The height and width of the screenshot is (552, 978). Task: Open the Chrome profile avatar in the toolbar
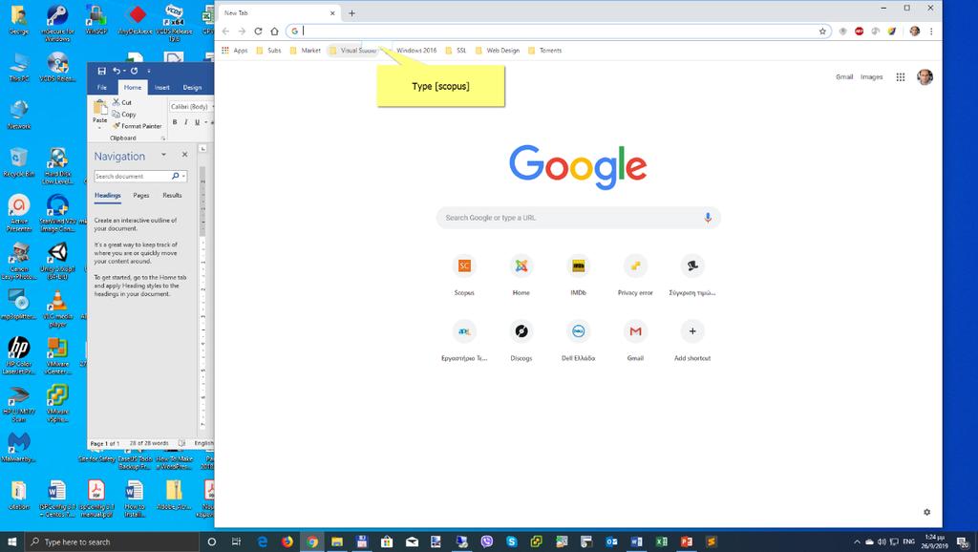click(914, 32)
